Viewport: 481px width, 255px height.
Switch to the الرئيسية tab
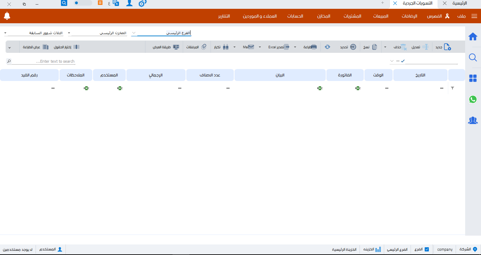[460, 3]
